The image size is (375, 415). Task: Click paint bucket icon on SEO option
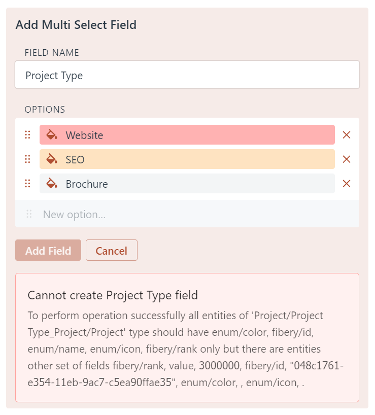(x=52, y=159)
